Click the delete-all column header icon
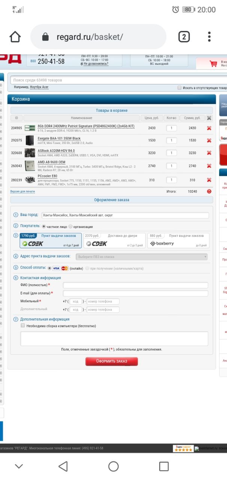The width and height of the screenshot is (227, 480). tap(209, 118)
